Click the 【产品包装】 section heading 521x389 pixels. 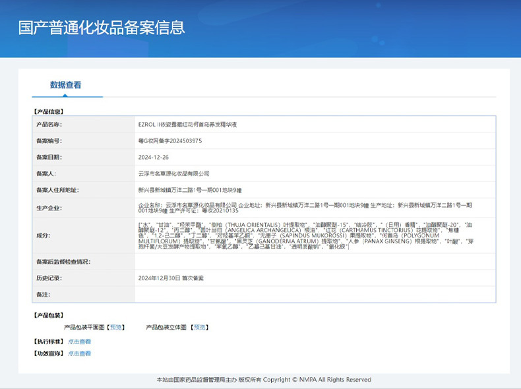coord(48,315)
